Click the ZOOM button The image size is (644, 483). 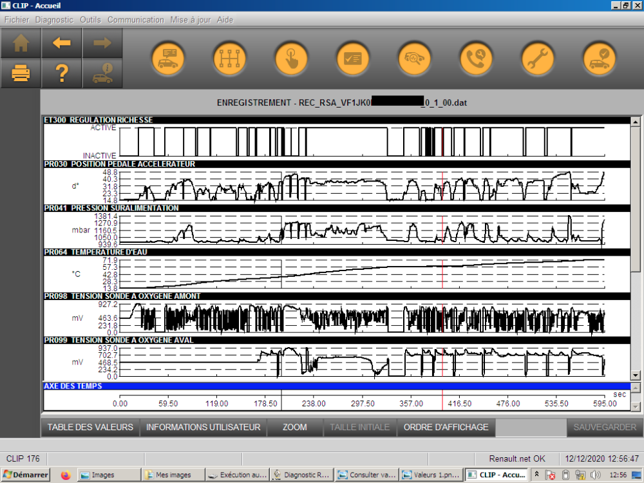[294, 427]
